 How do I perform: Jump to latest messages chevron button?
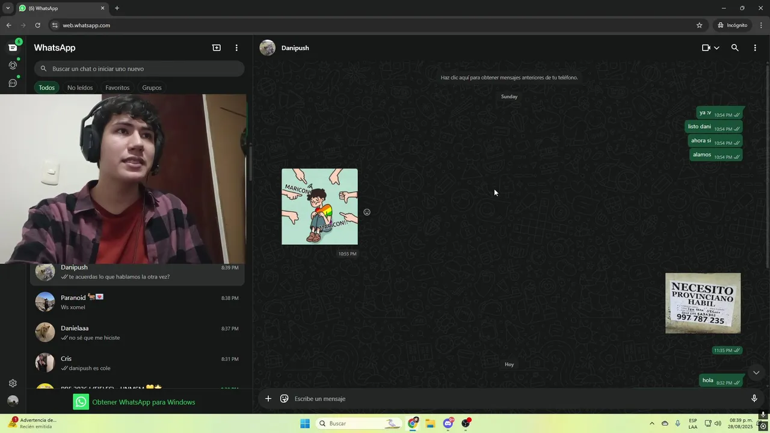point(756,372)
